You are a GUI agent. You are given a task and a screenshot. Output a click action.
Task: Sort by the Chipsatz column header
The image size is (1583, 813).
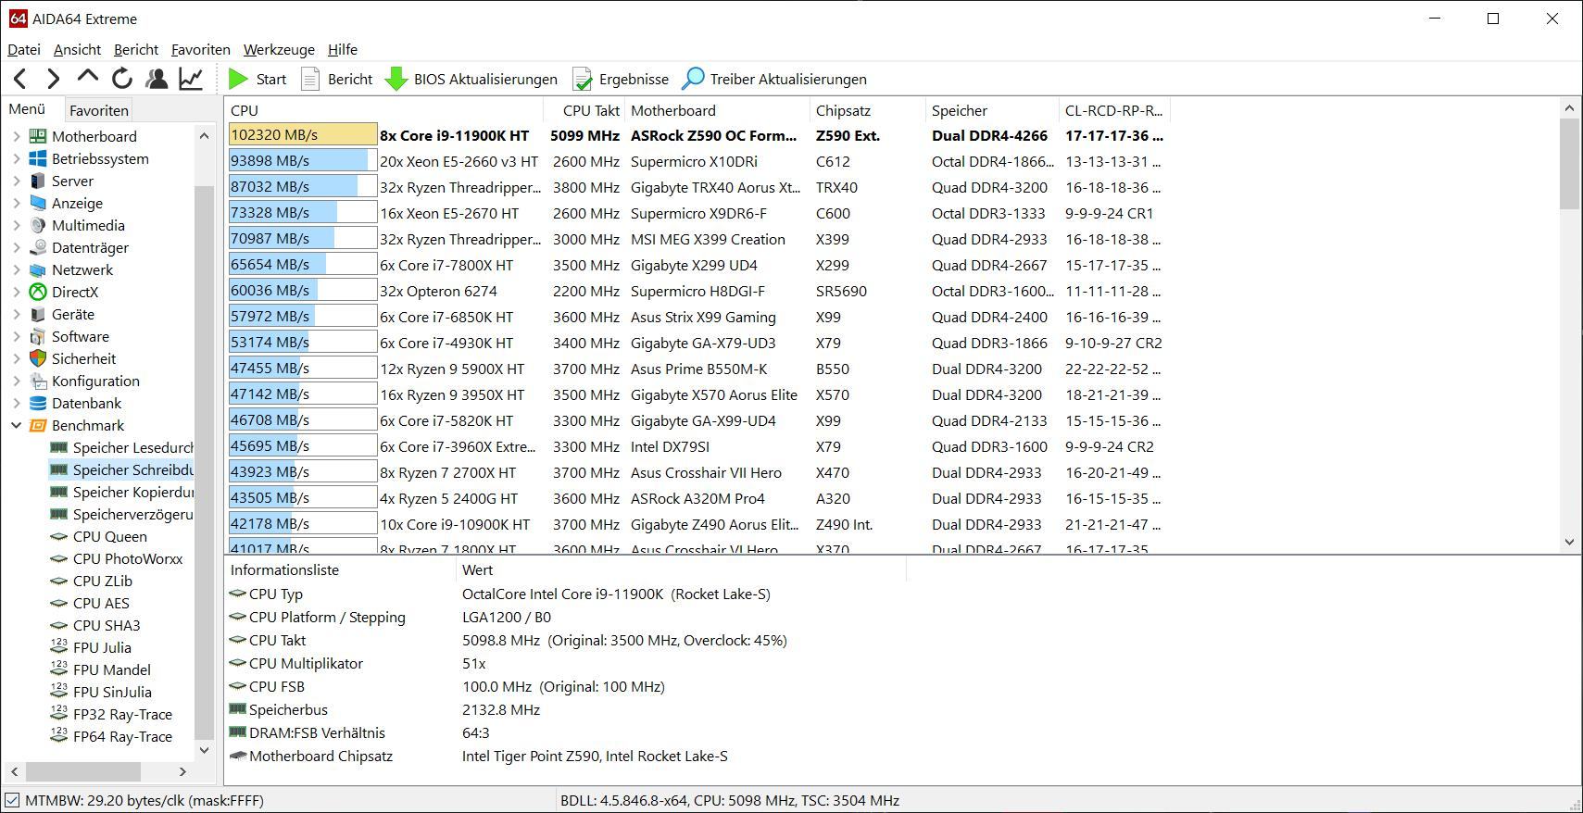pyautogui.click(x=867, y=110)
